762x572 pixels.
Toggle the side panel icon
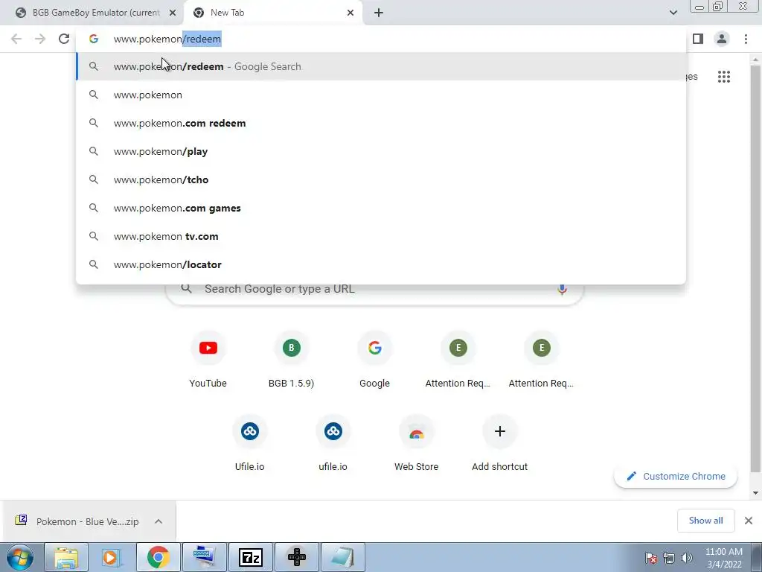(698, 39)
